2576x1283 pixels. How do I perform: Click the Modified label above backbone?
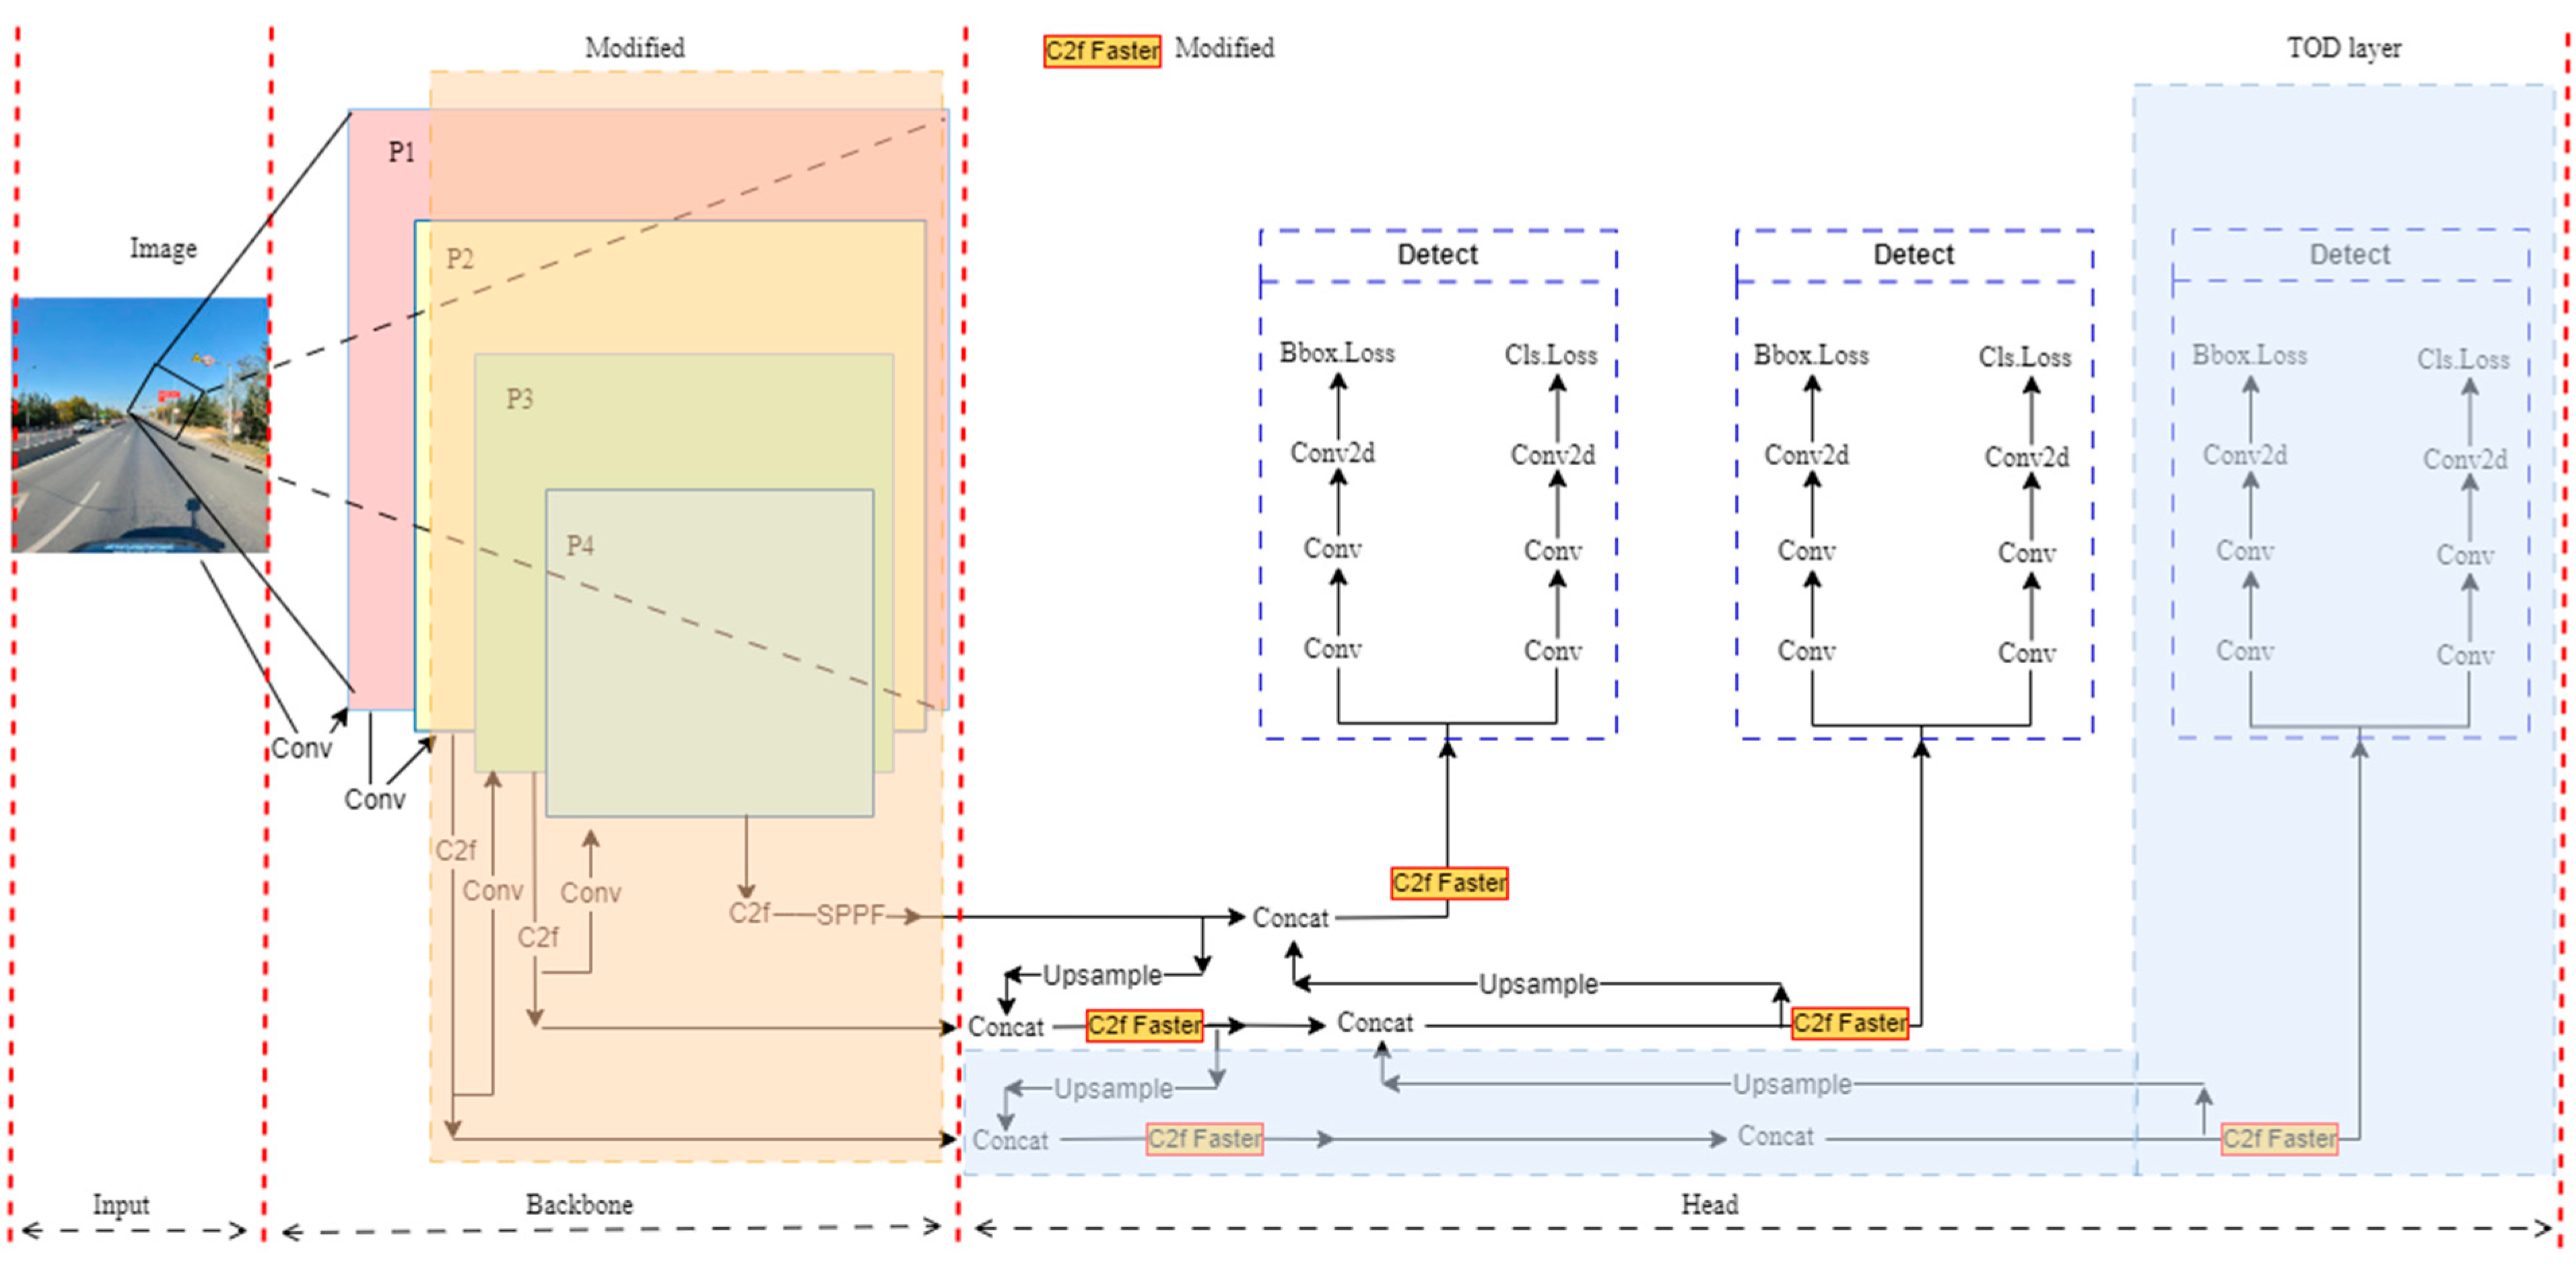point(634,48)
